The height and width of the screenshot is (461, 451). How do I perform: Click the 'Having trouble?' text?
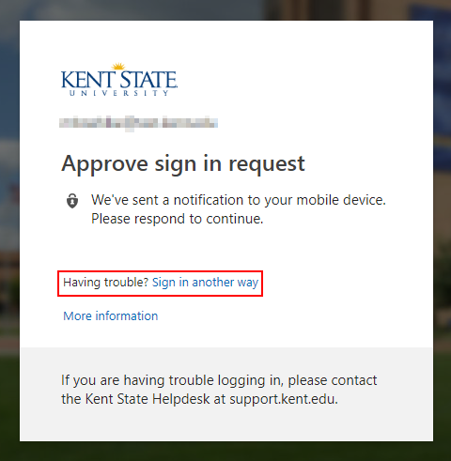(105, 283)
